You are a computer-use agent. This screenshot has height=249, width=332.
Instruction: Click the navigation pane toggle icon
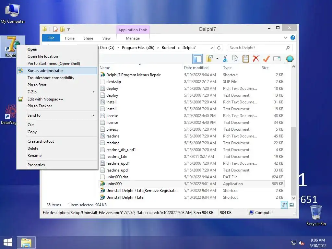click(197, 59)
